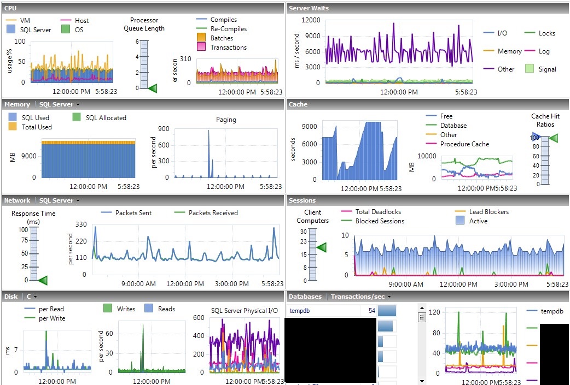Image resolution: width=570 pixels, height=385 pixels.
Task: Select tempdb in the Databases list
Action: coord(300,311)
